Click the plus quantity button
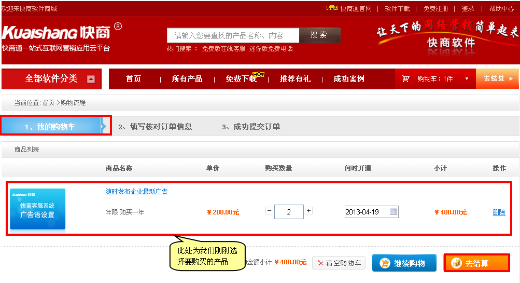The image size is (520, 283). tap(309, 211)
